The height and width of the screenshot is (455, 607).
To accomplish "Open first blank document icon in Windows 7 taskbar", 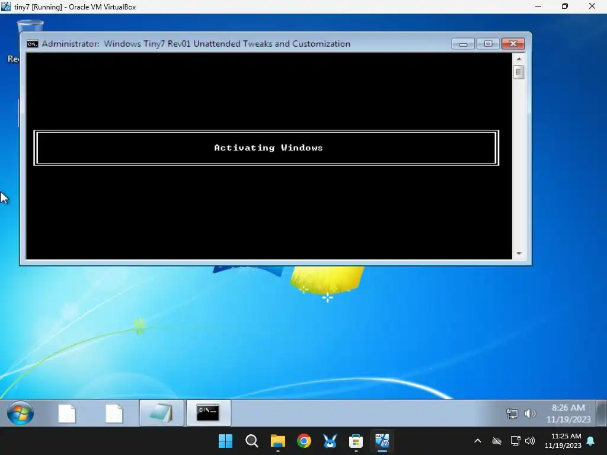I will [67, 414].
